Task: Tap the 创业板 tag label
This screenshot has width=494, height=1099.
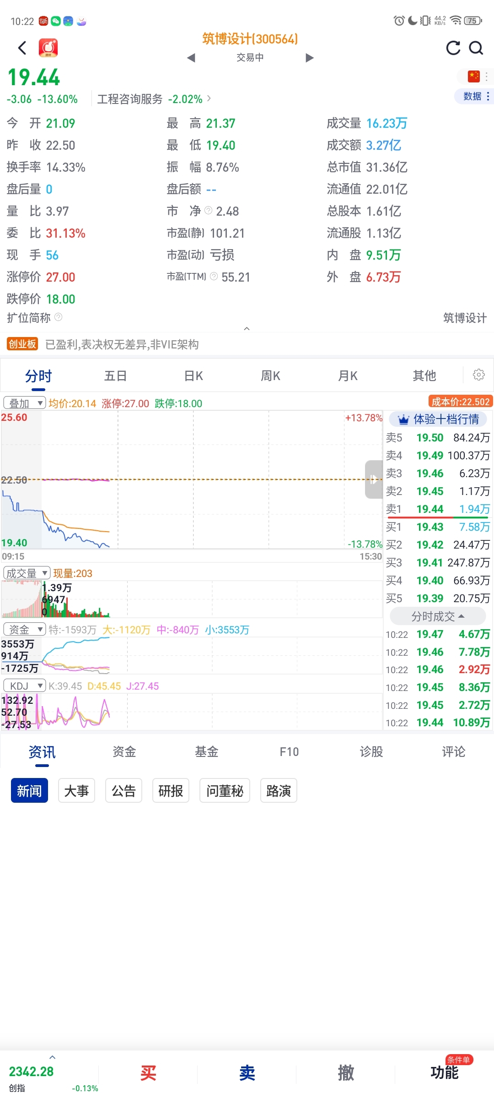Action: click(x=22, y=344)
